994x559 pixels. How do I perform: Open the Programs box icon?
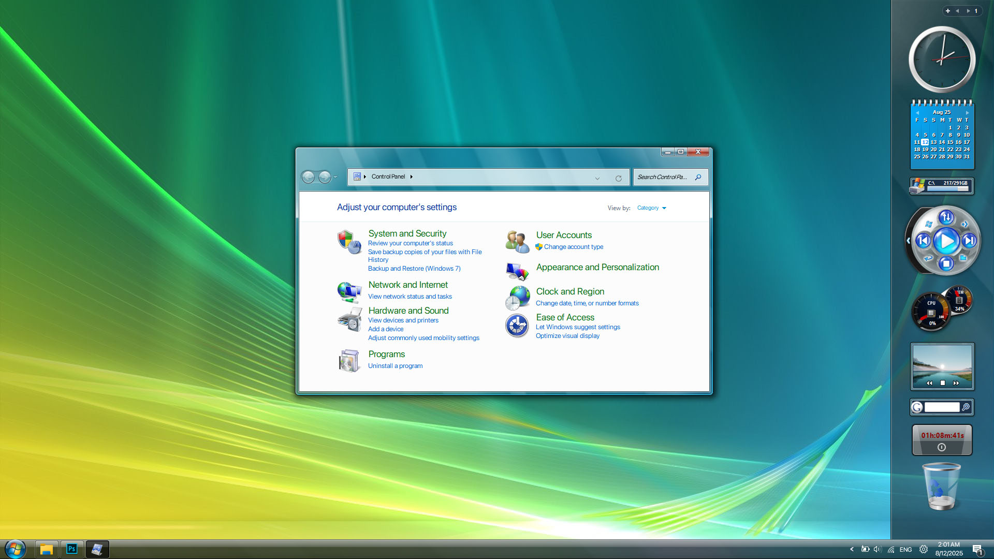pyautogui.click(x=349, y=360)
